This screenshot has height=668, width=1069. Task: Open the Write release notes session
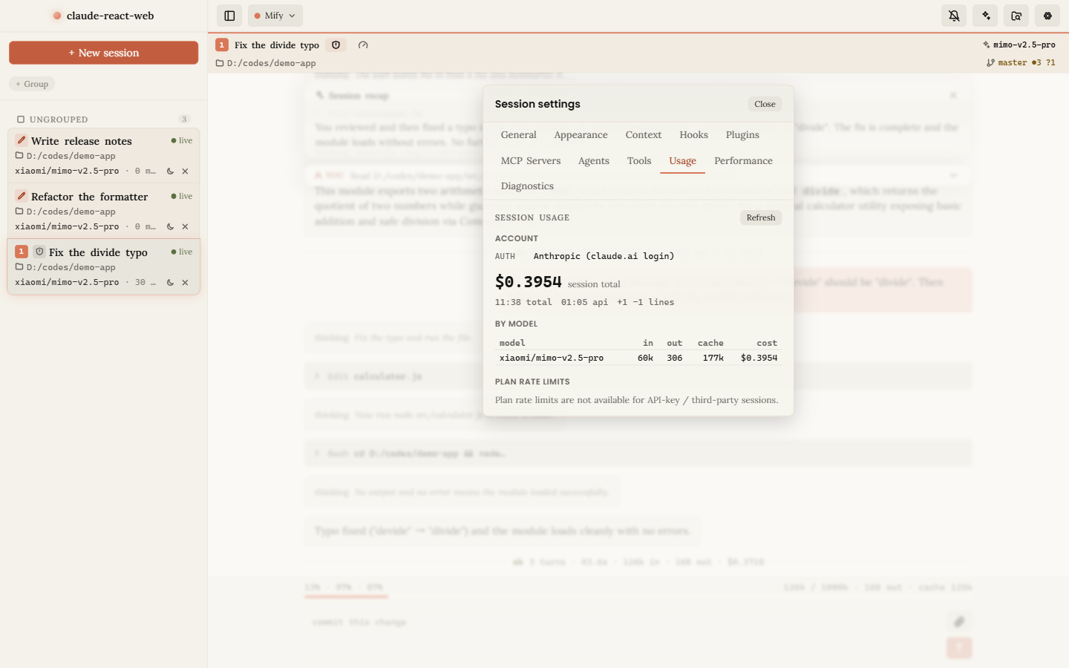(104, 155)
